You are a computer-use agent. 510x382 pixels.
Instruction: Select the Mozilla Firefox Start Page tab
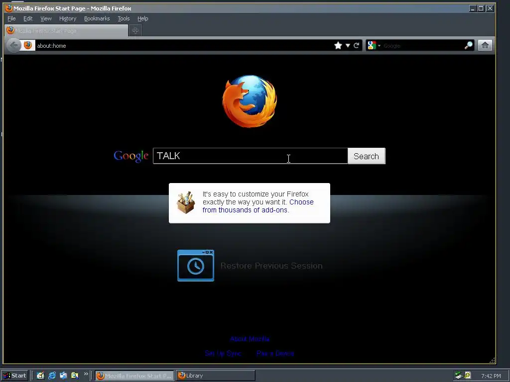[x=66, y=30]
